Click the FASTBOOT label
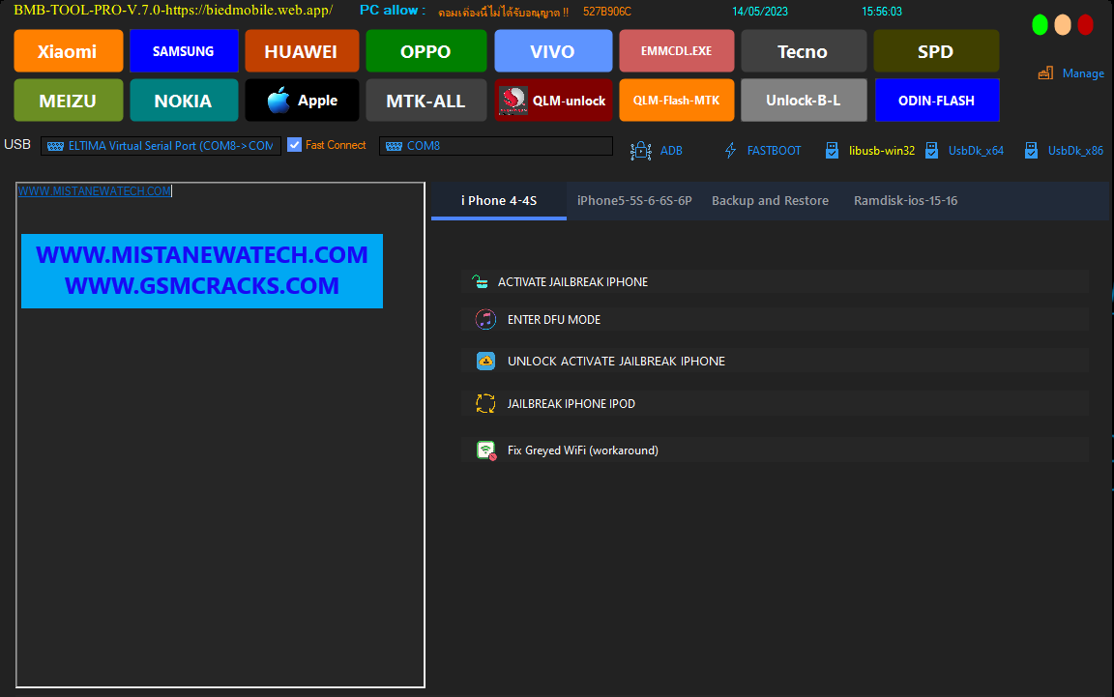 click(774, 151)
